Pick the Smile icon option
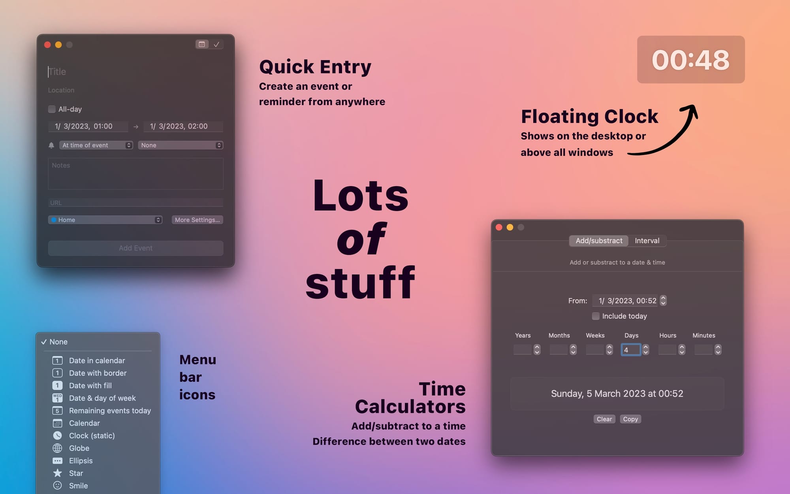790x494 pixels. (x=78, y=486)
